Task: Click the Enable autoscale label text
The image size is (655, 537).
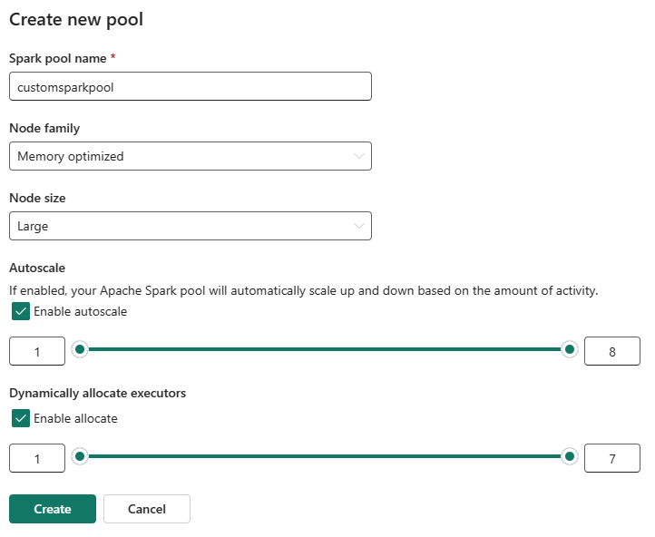Action: click(80, 311)
